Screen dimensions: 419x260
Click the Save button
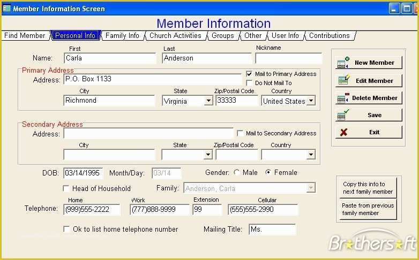[369, 115]
